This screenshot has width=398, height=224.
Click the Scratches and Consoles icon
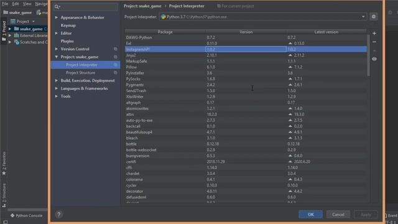click(x=17, y=42)
